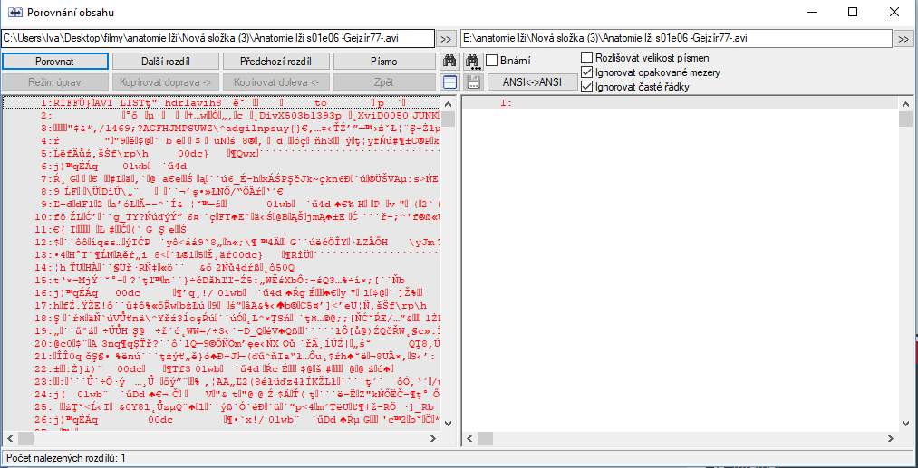Focus the left file path field
The height and width of the screenshot is (468, 918).
click(x=217, y=39)
